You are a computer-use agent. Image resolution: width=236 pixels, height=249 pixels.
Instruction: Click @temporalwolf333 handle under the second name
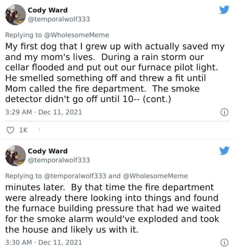[59, 160]
